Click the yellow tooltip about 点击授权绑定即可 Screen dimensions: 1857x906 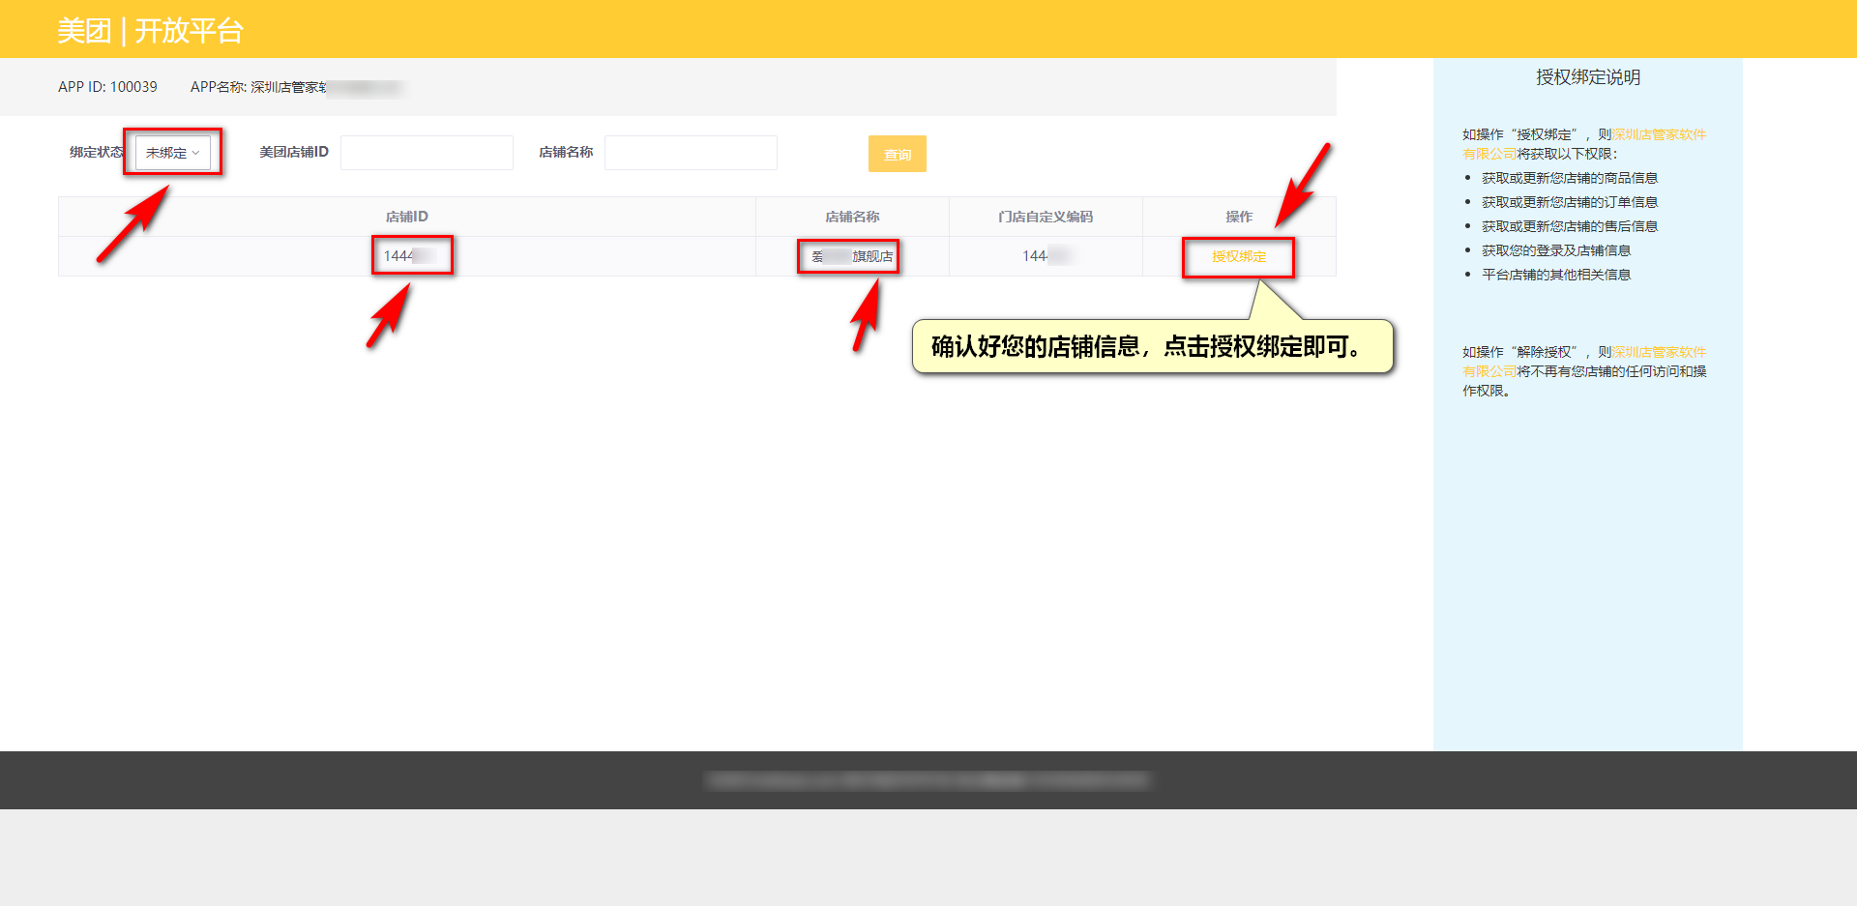(x=1151, y=347)
